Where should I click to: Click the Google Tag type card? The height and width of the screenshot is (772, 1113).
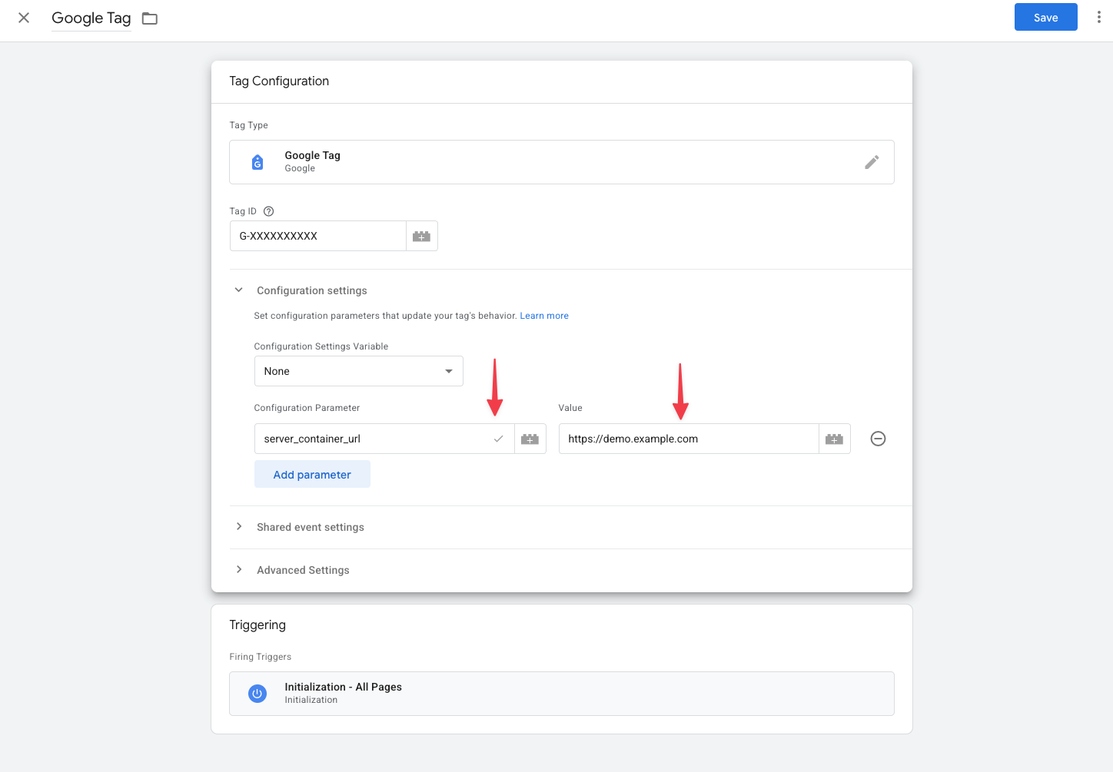562,162
